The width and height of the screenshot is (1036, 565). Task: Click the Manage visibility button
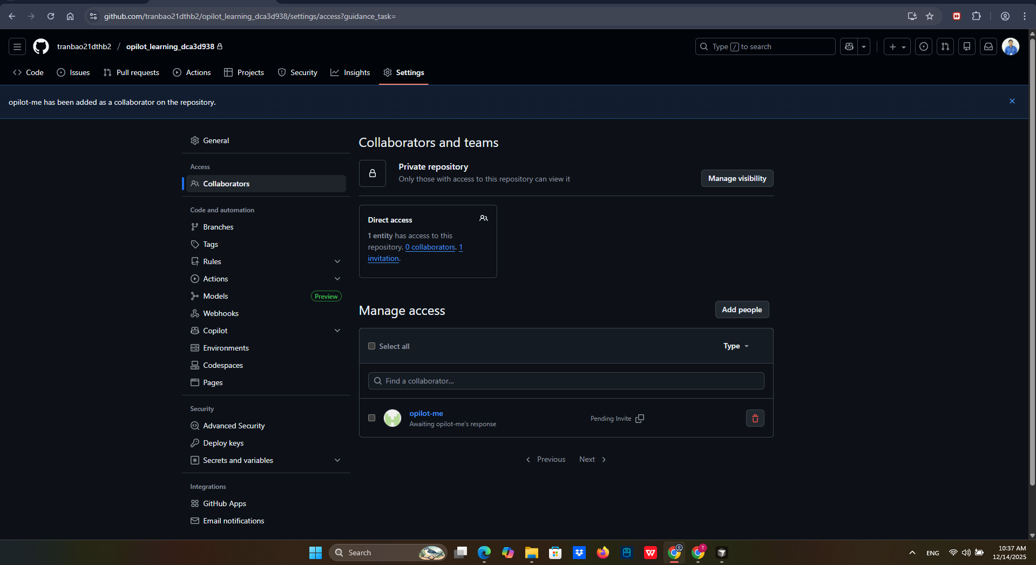[737, 178]
